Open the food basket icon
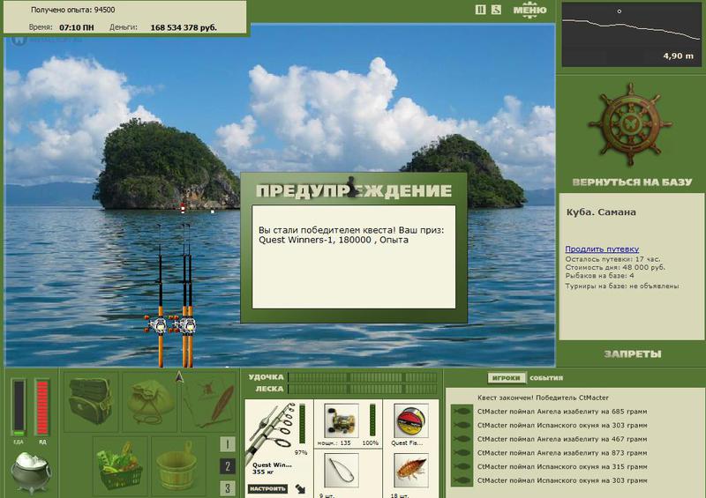This screenshot has width=706, height=498. (x=120, y=465)
